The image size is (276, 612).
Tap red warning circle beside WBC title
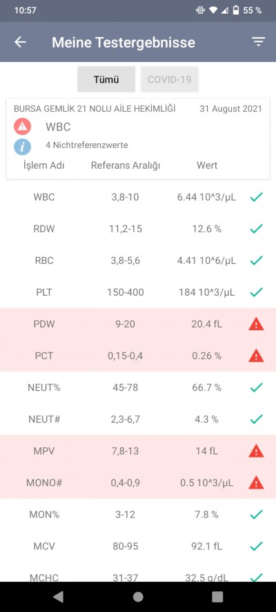(22, 126)
